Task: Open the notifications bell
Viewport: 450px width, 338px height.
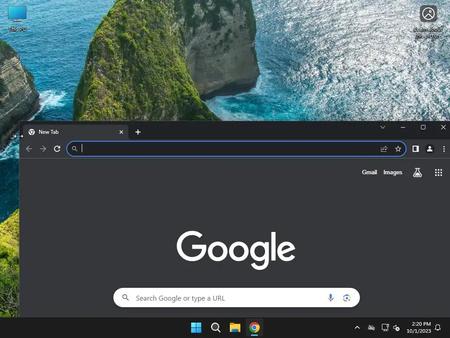Action: (438, 327)
